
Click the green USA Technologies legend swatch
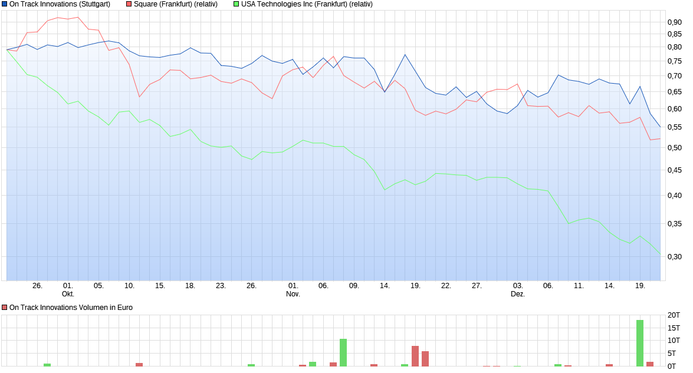coord(236,4)
